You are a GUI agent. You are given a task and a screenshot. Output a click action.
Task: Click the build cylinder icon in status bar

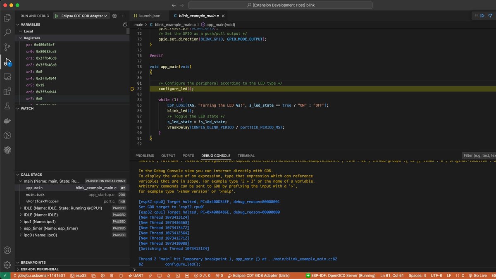[121, 275]
